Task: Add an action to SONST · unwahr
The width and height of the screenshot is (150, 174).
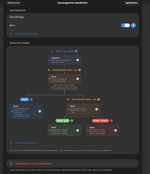Action: pos(111,121)
